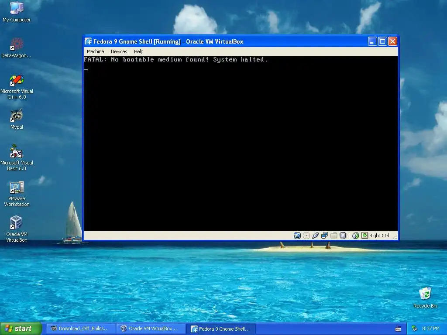Select the Microsoft Visual Basic 6.0 icon
447x335 pixels.
click(x=17, y=158)
